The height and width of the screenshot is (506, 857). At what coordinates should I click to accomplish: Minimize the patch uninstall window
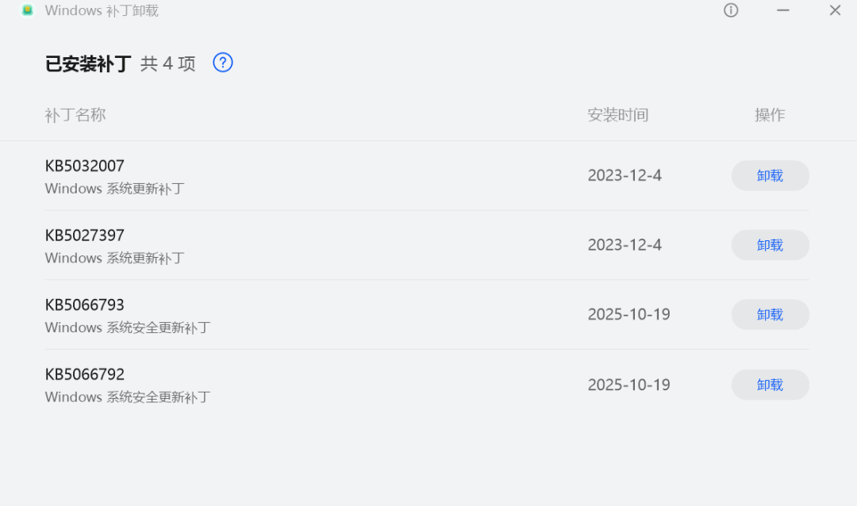[x=783, y=10]
